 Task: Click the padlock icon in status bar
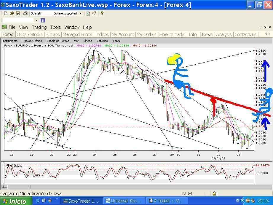coord(214,193)
